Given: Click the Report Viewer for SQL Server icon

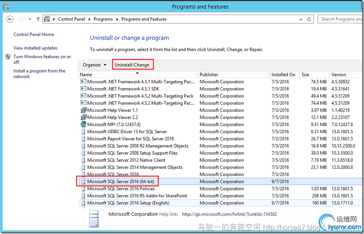Looking at the screenshot, I should (83, 139).
